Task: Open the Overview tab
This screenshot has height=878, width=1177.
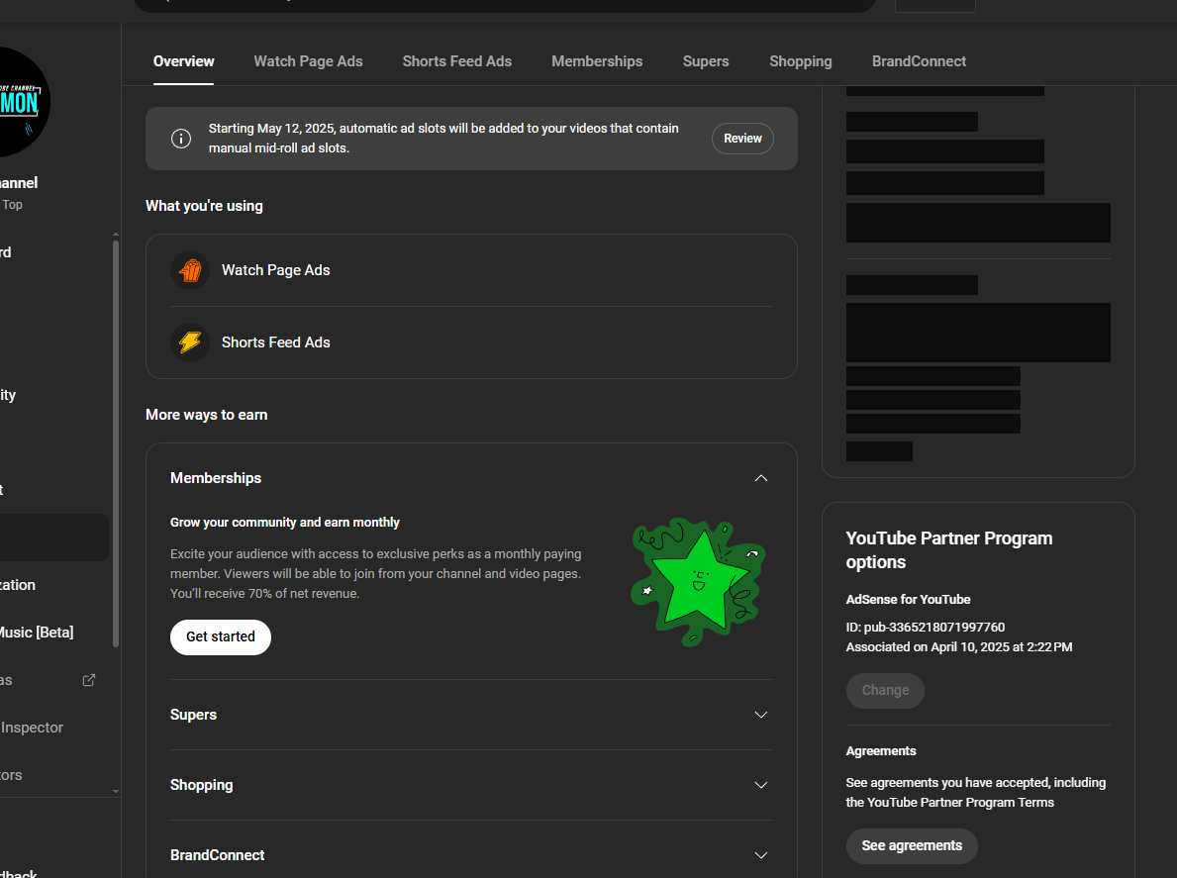Action: (x=183, y=61)
